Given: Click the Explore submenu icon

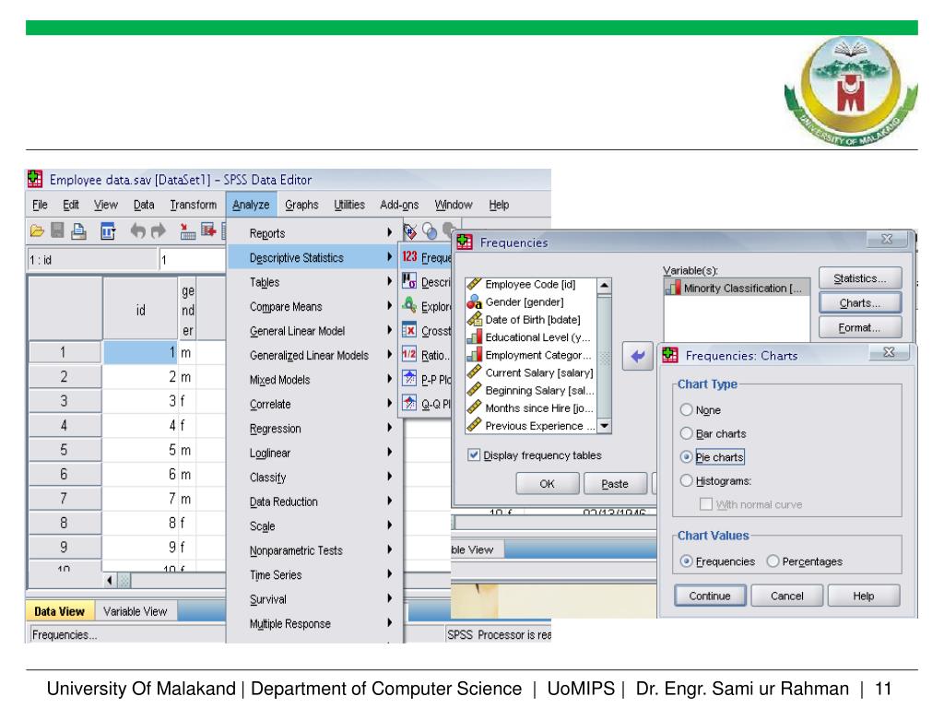Looking at the screenshot, I should tap(409, 305).
